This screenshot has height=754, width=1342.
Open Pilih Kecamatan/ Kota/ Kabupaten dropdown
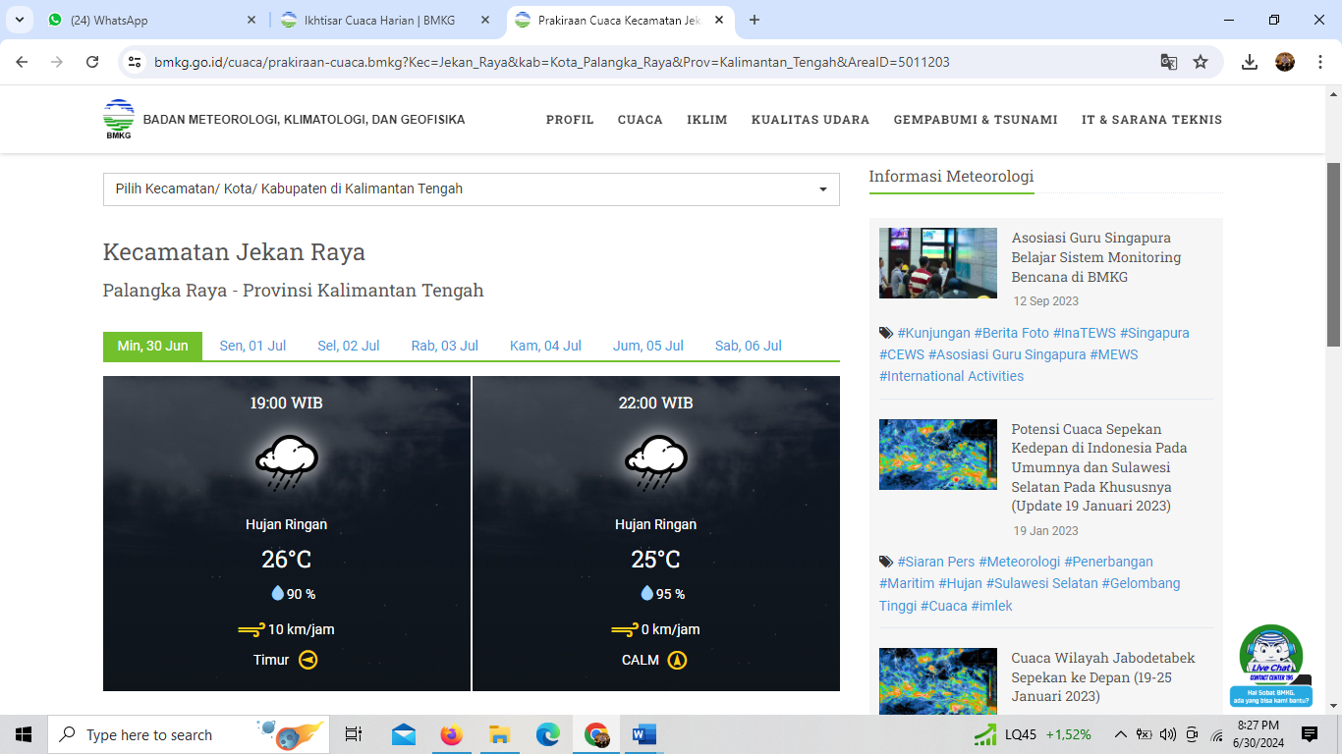pyautogui.click(x=472, y=189)
